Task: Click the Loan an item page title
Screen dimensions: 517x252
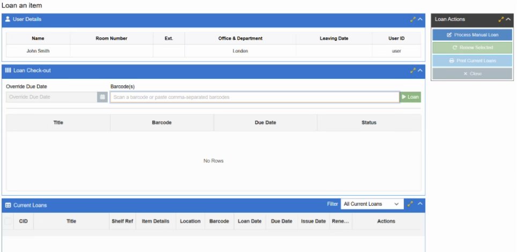Action: pos(22,5)
